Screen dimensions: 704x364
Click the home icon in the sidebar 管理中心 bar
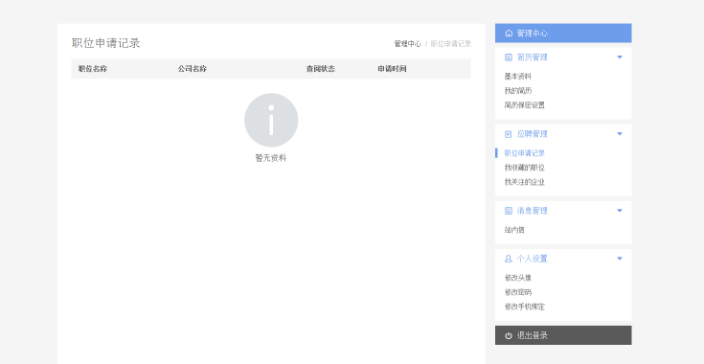[509, 34]
